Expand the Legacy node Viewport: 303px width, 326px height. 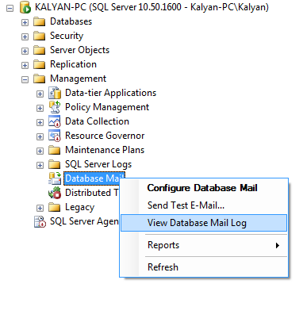[40, 209]
